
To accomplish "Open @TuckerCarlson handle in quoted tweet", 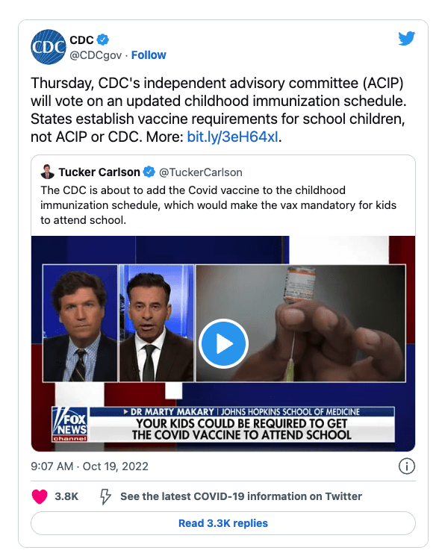I will tap(200, 172).
